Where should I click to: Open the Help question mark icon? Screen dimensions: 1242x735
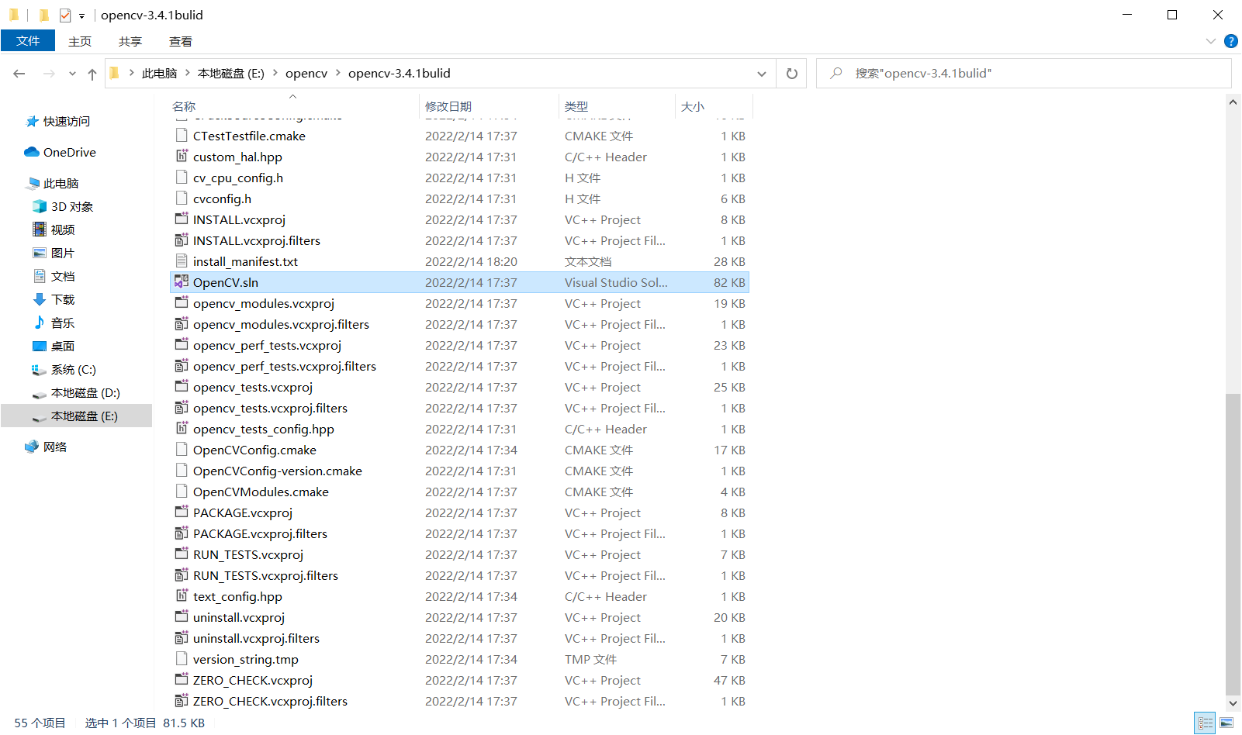tap(1230, 41)
